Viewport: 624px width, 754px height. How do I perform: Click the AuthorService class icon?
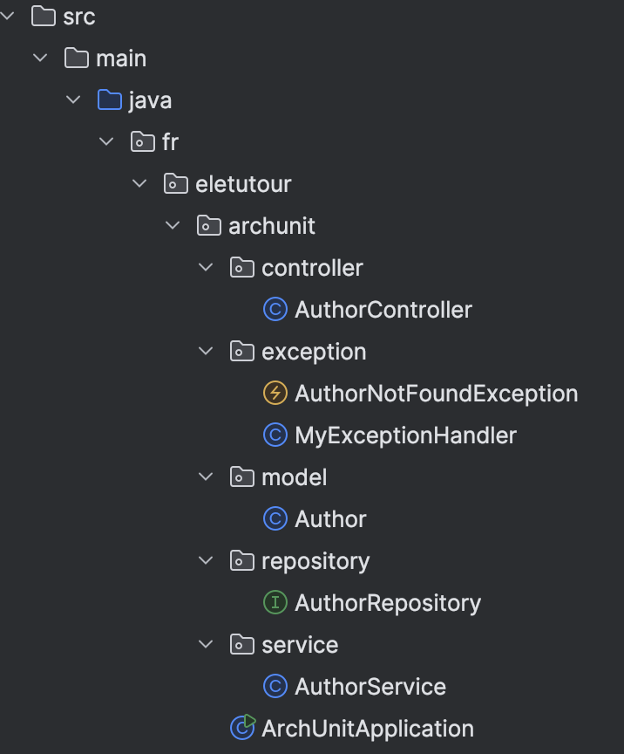click(x=275, y=687)
